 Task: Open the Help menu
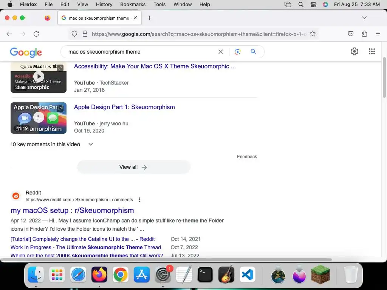pyautogui.click(x=204, y=5)
